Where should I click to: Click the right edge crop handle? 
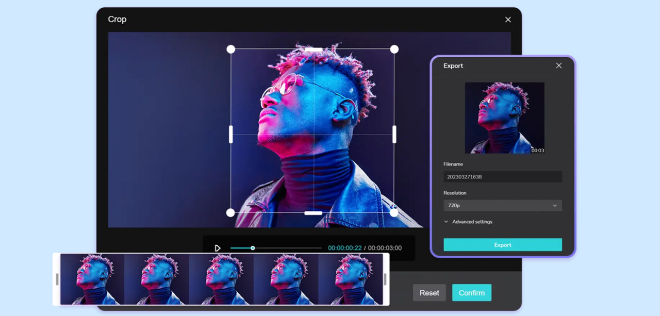tap(394, 134)
